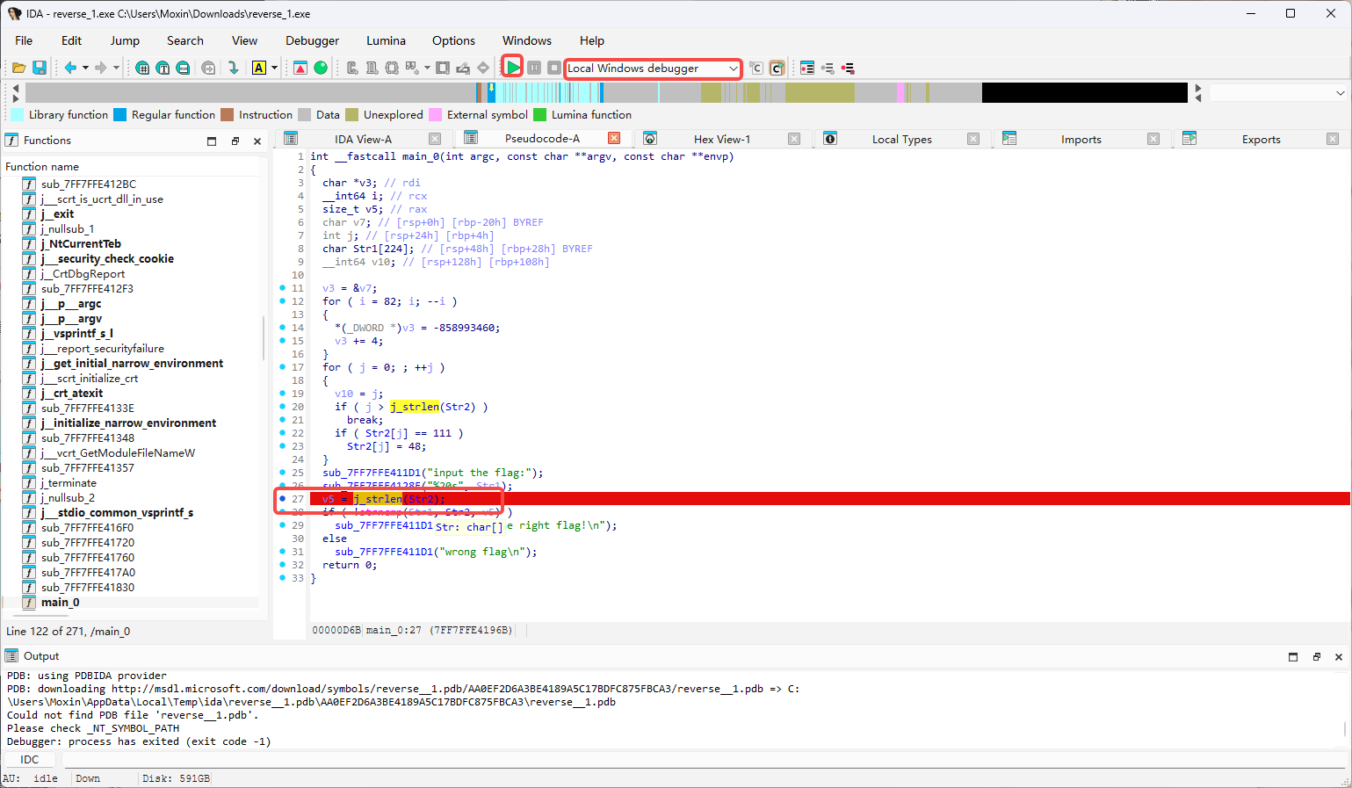Viewport: 1352px width, 788px height.
Task: Switch to the Hex View-1 tab
Action: [721, 139]
